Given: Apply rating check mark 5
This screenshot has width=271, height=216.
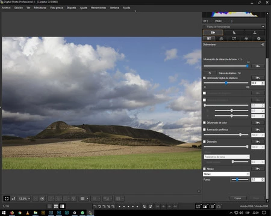Looking at the screenshot, I should tap(113, 206).
